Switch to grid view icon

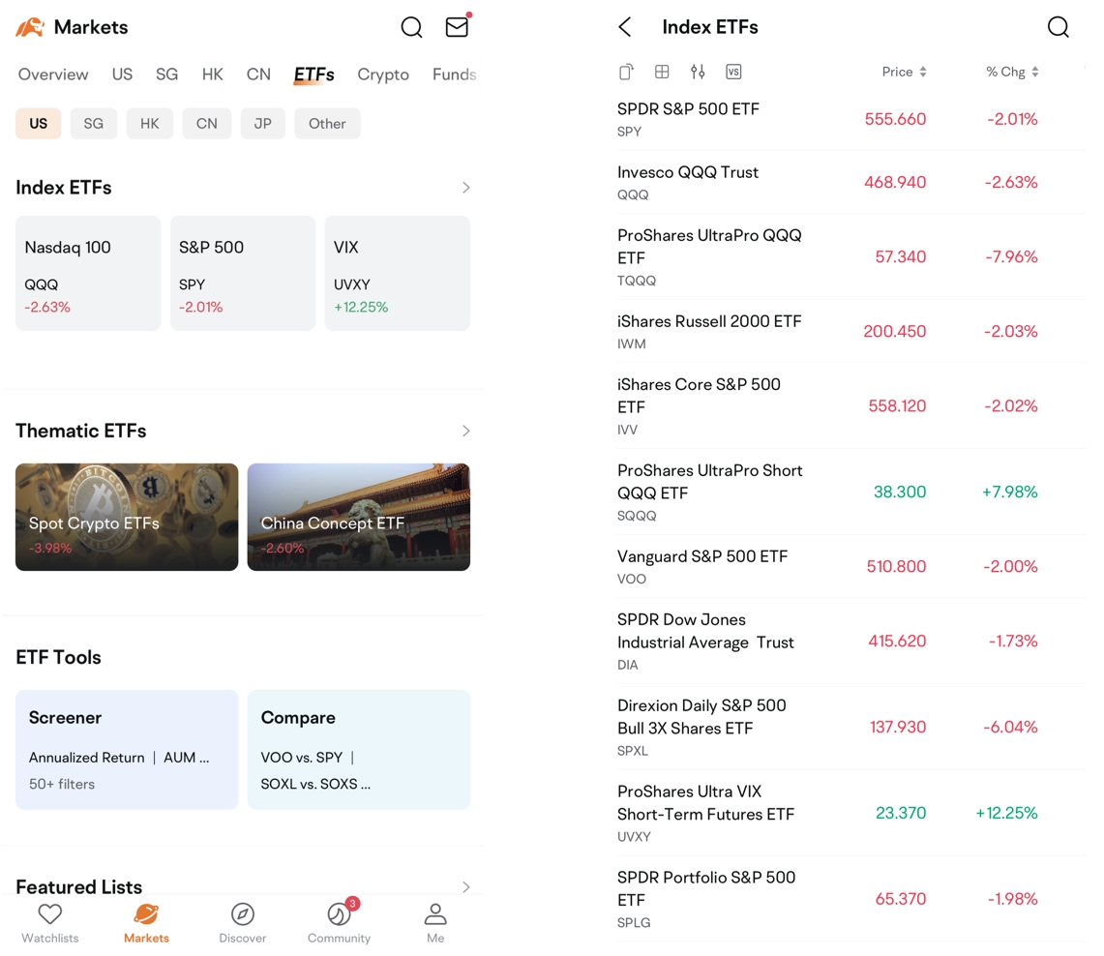(x=662, y=71)
